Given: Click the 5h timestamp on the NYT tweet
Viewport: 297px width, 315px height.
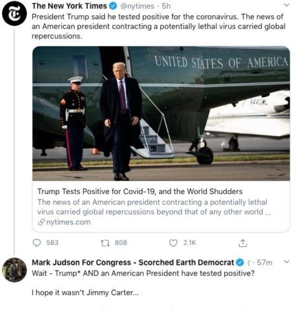Looking at the screenshot, I should click(x=166, y=6).
